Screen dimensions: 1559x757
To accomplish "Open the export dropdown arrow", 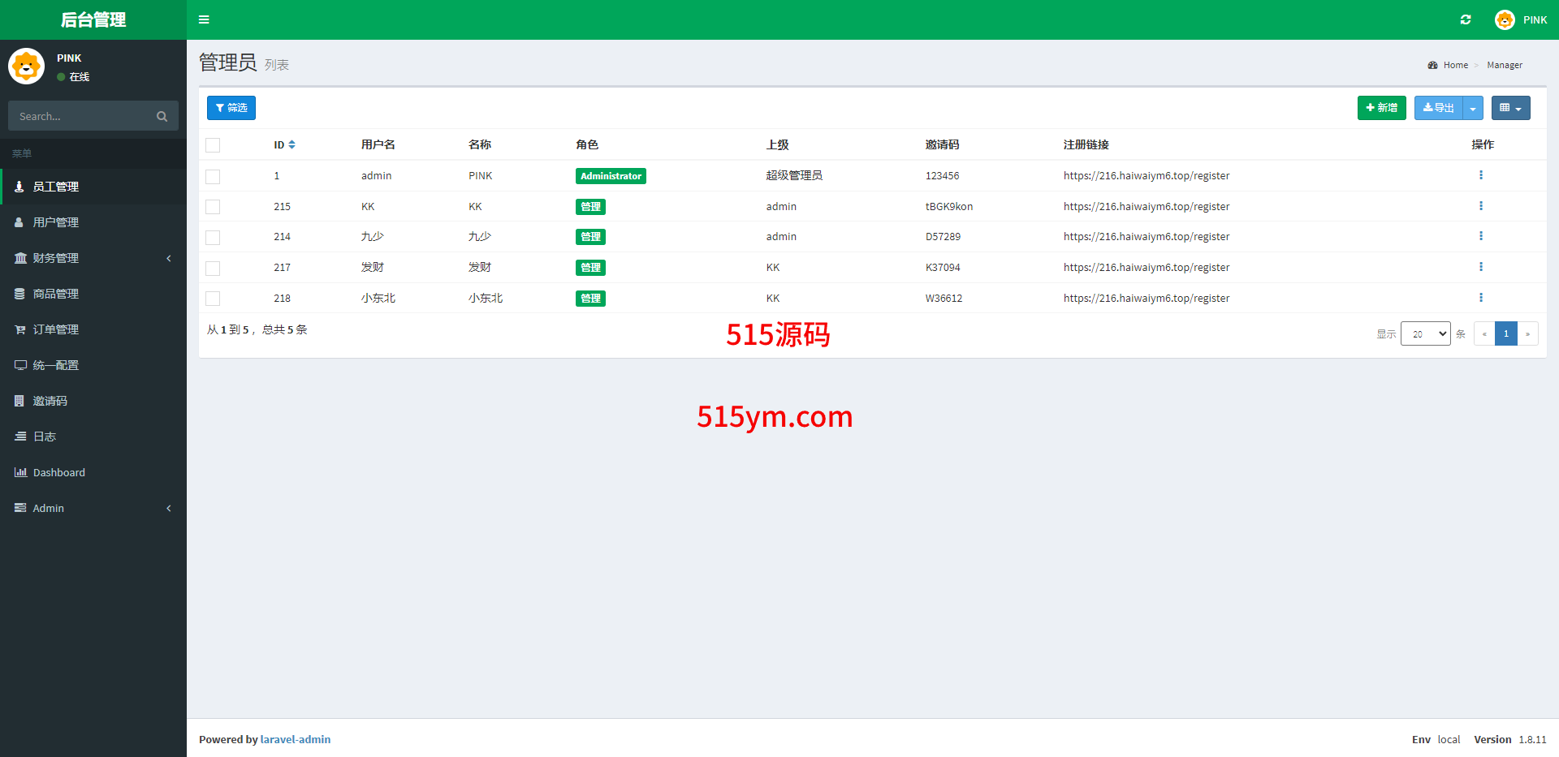I will [1473, 108].
